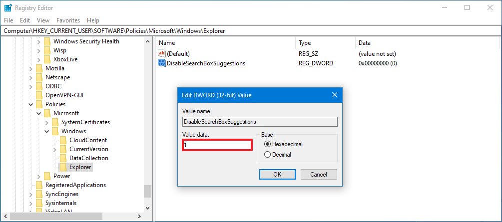
Task: Click the Registry Editor app icon in title bar
Action: (8, 7)
